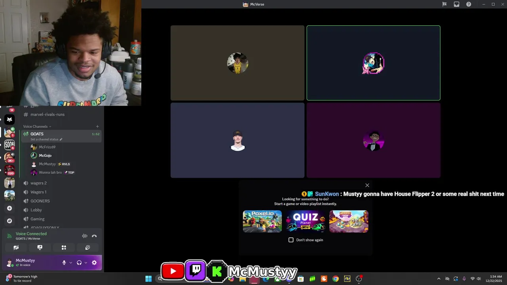Screen dimensions: 507x285
Task: Close the activity suggestion popup
Action: pyautogui.click(x=367, y=185)
